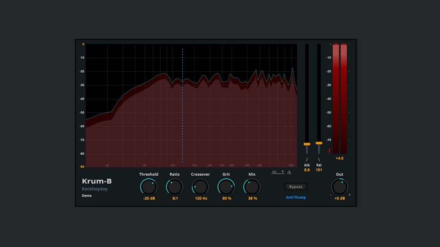Click the 80 % grit value

[x=227, y=198]
